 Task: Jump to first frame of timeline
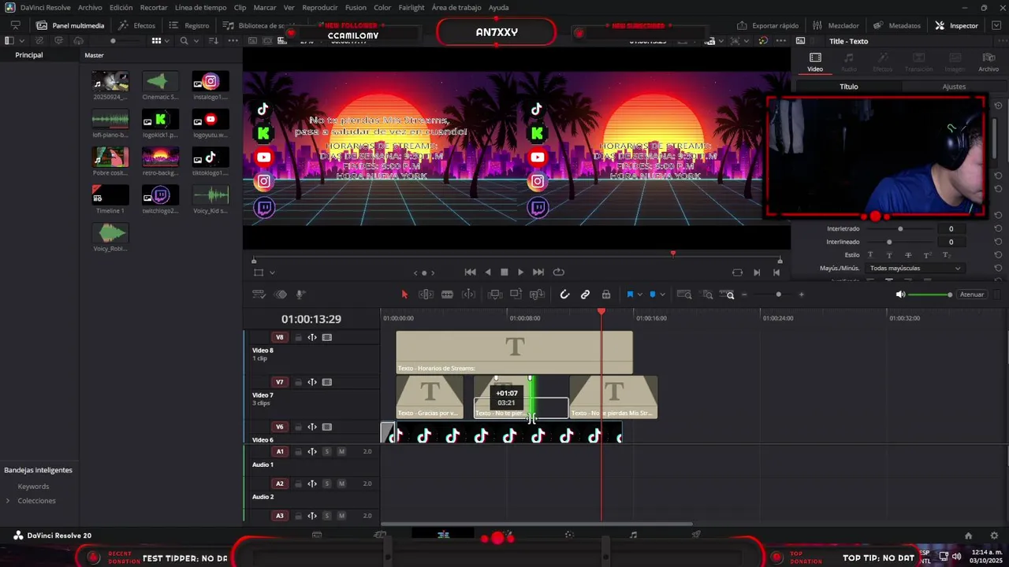[x=470, y=272]
